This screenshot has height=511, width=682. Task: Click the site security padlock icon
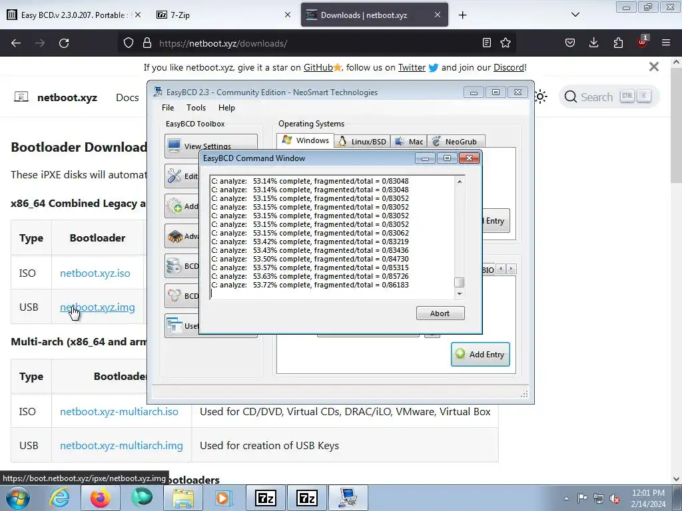coord(147,43)
